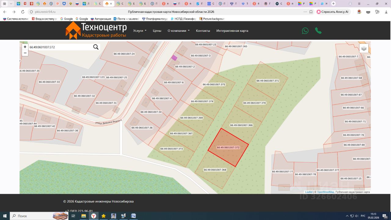The width and height of the screenshot is (391, 220).
Task: Click the cadastral number search field
Action: click(60, 47)
